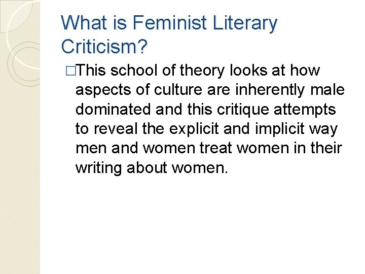This screenshot has width=365, height=274.
Task: Click the word 'attempts' in the paragraph
Action: click(305, 110)
